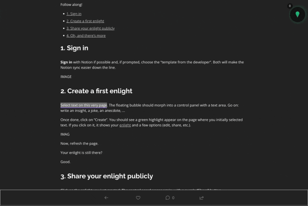Click the '1. Sign in' heading
The width and height of the screenshot is (308, 206).
pos(74,48)
